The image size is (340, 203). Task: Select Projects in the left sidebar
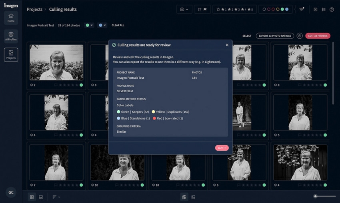(11, 54)
